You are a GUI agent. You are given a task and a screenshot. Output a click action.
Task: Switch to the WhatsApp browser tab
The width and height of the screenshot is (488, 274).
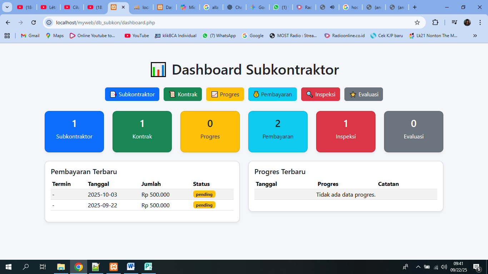(280, 7)
